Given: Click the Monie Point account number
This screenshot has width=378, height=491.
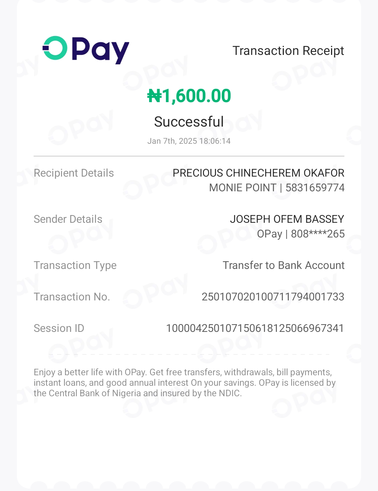Looking at the screenshot, I should 276,188.
